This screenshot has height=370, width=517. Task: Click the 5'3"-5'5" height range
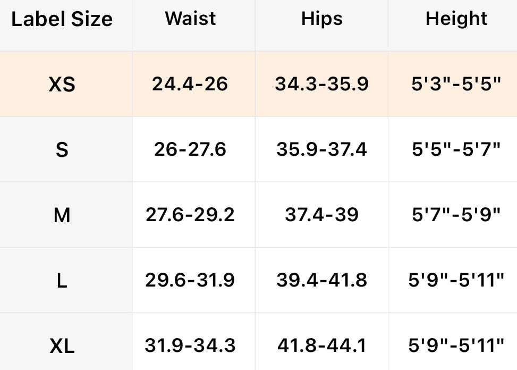(x=456, y=84)
